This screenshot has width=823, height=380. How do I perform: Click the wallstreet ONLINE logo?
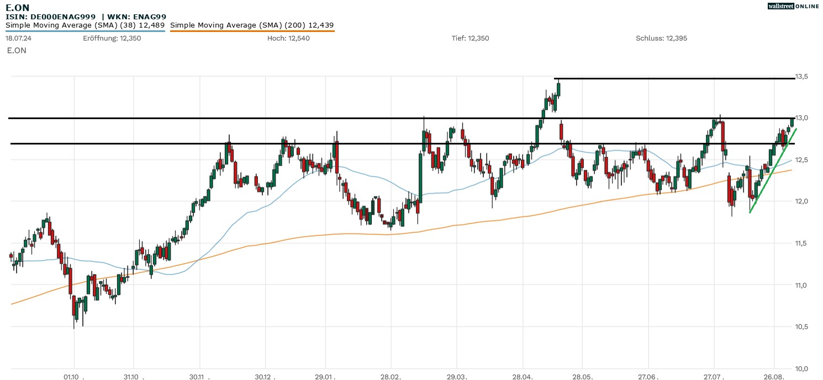[x=793, y=6]
